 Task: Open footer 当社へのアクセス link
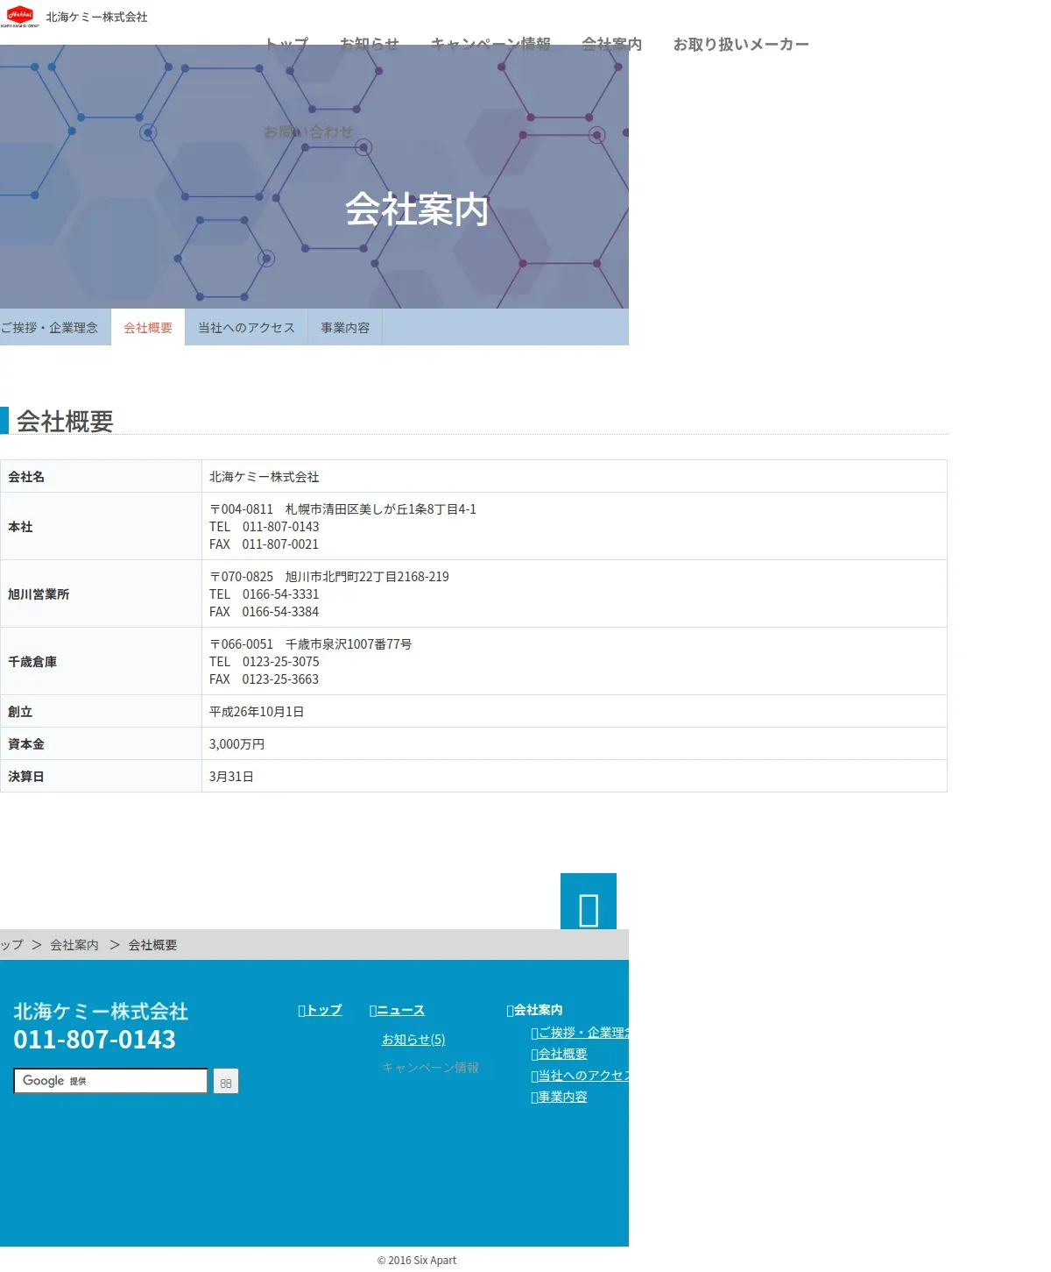click(580, 1076)
